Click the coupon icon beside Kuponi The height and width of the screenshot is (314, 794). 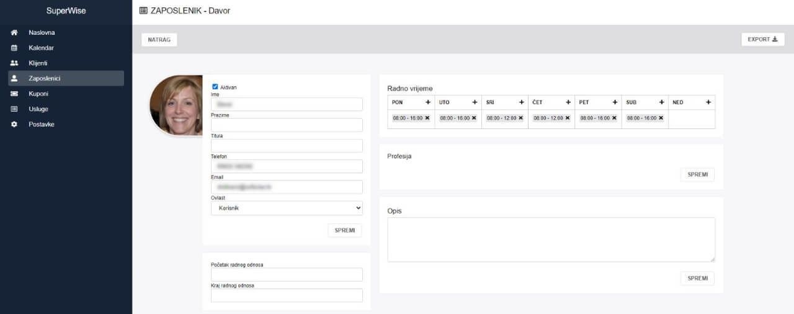(x=14, y=94)
